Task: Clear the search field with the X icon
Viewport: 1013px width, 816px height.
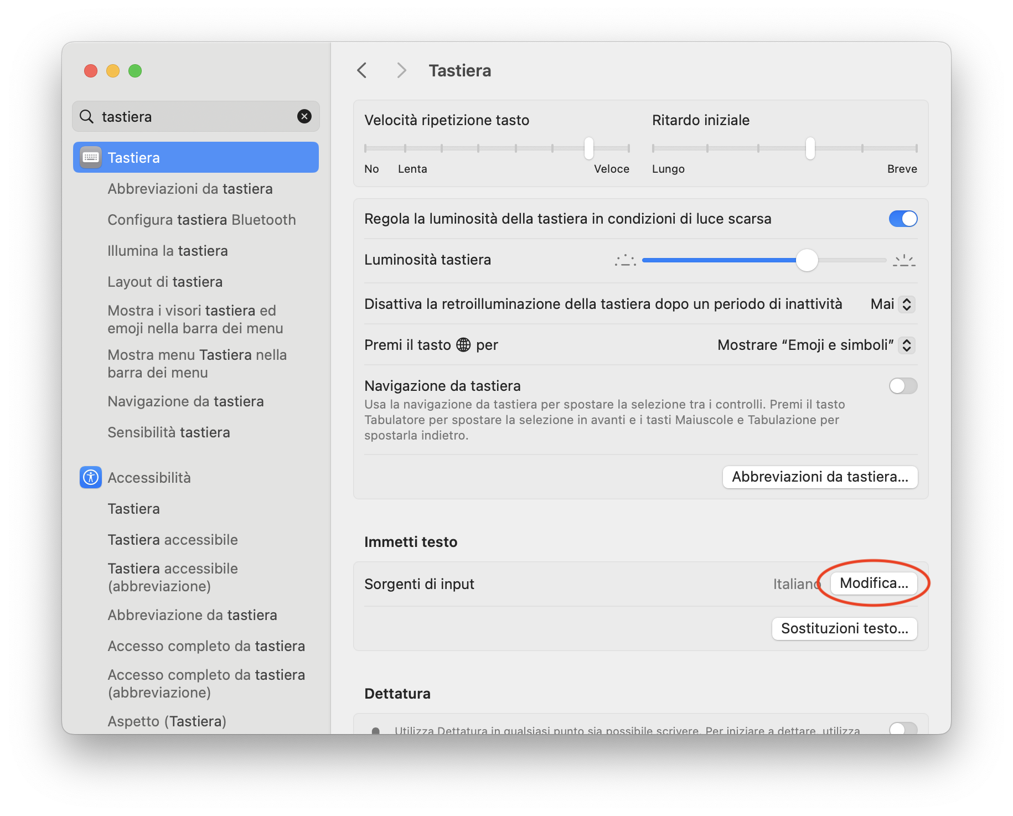Action: coord(304,116)
